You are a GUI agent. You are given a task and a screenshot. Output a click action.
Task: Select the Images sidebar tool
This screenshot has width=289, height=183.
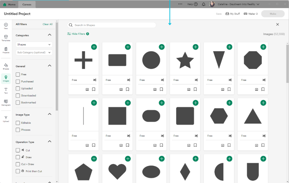(x=6, y=79)
